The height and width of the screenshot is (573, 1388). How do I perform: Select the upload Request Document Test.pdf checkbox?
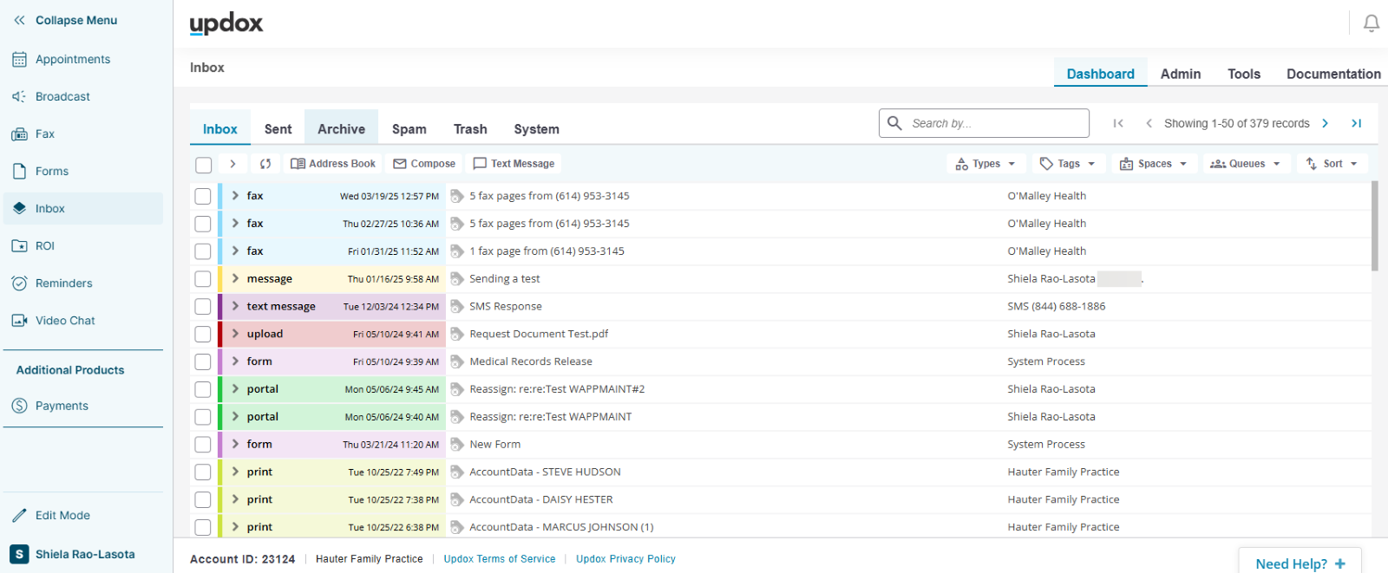tap(203, 335)
